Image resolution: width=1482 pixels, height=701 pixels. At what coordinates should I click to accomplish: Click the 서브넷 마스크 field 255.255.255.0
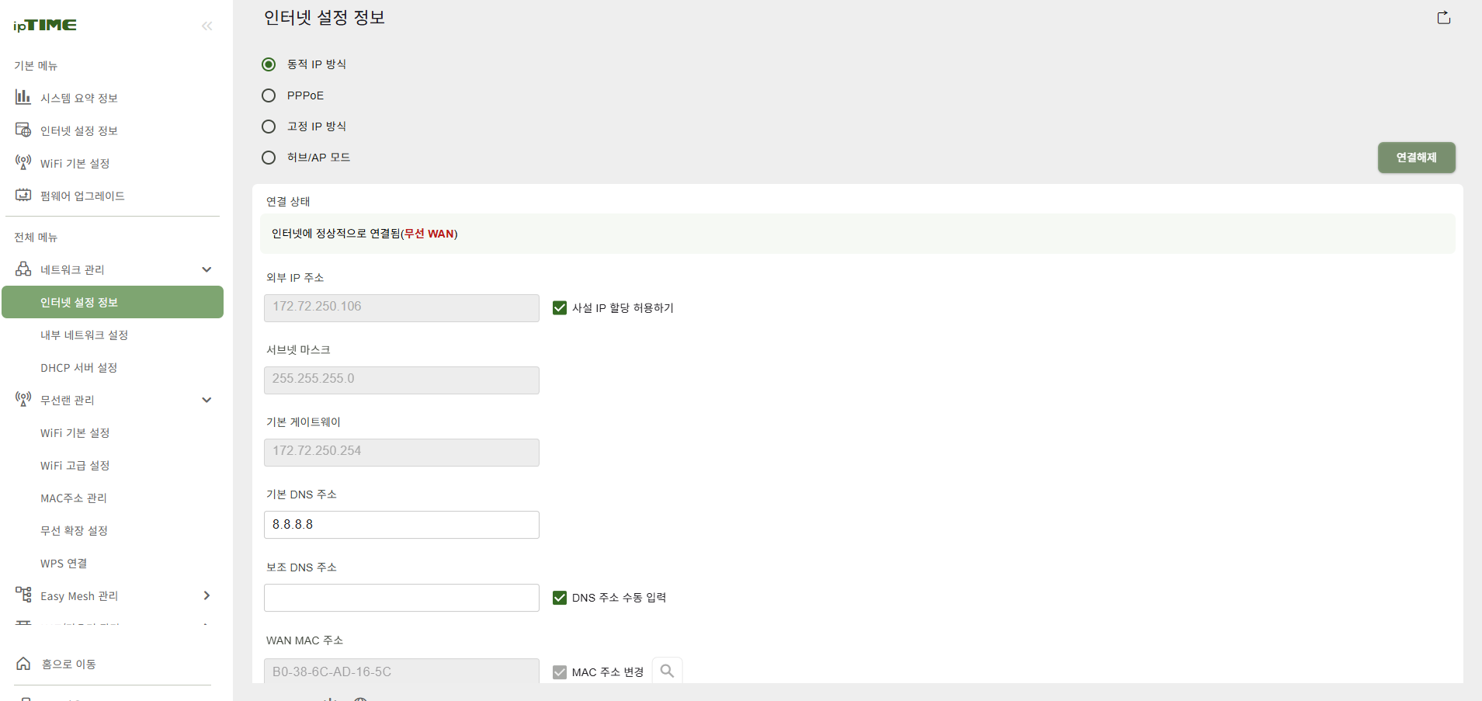401,380
